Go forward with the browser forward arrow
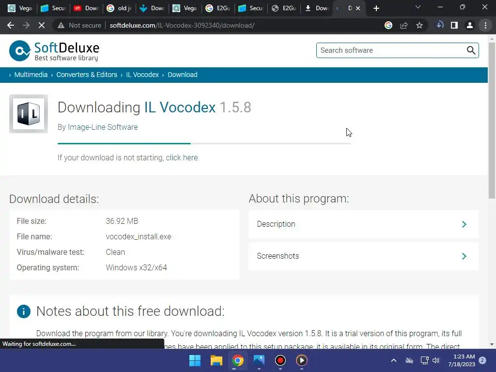This screenshot has width=496, height=372. click(x=26, y=25)
